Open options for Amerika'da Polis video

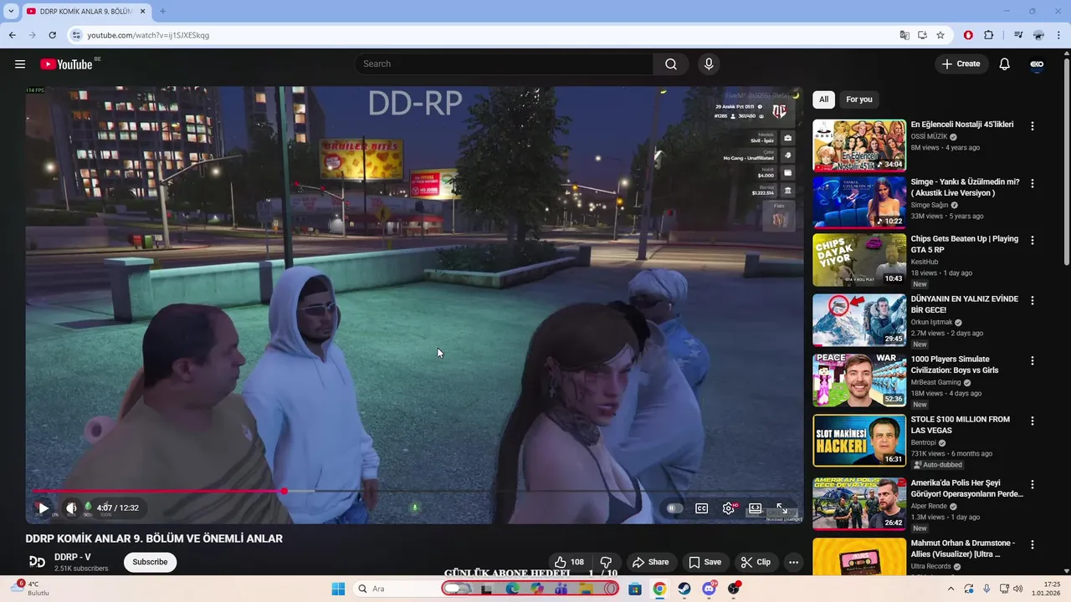1033,484
